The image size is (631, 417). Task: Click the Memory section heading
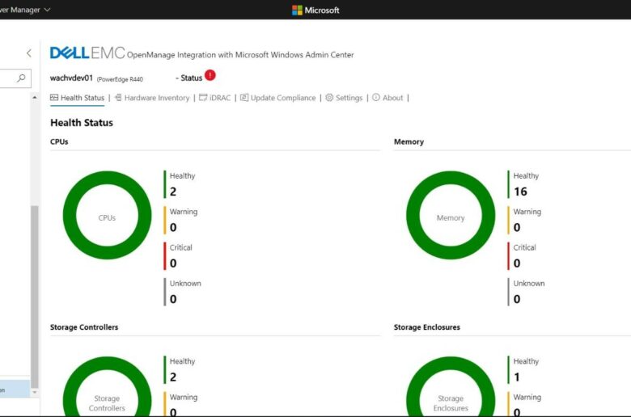tap(409, 141)
